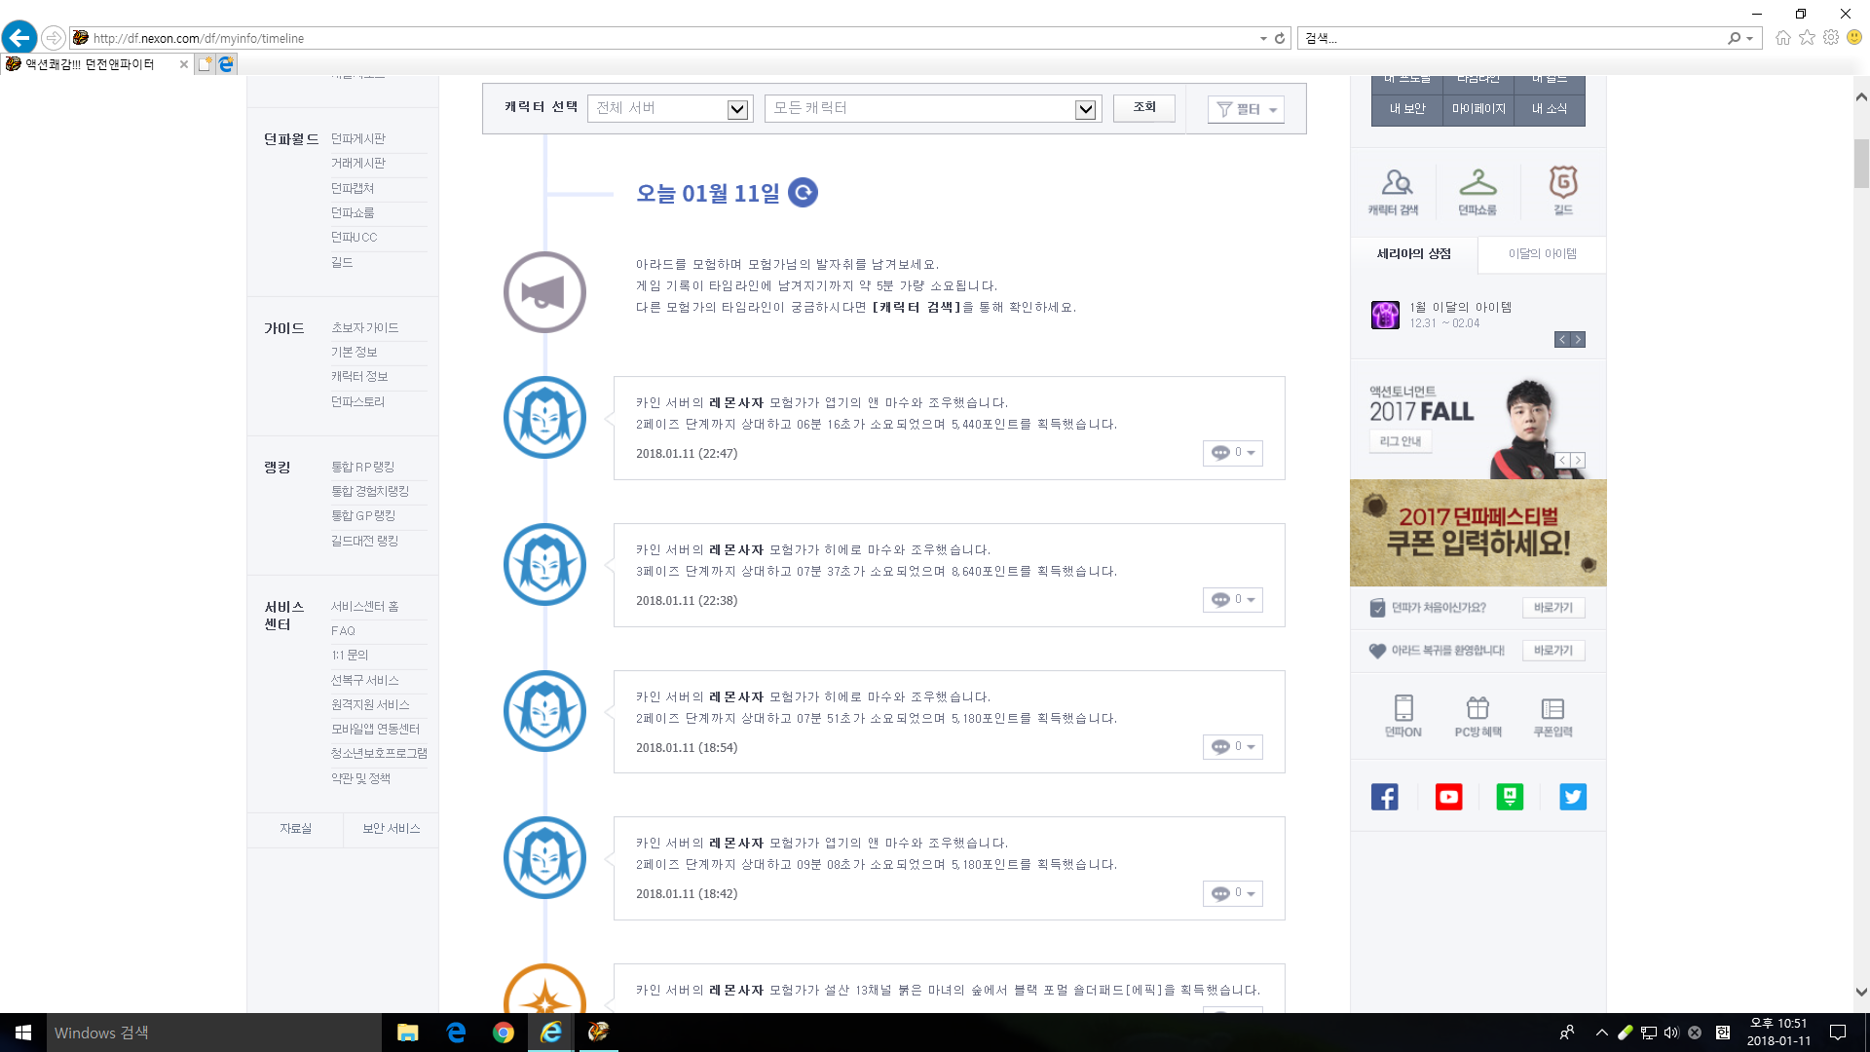Click the browser back arrow button

click(19, 38)
